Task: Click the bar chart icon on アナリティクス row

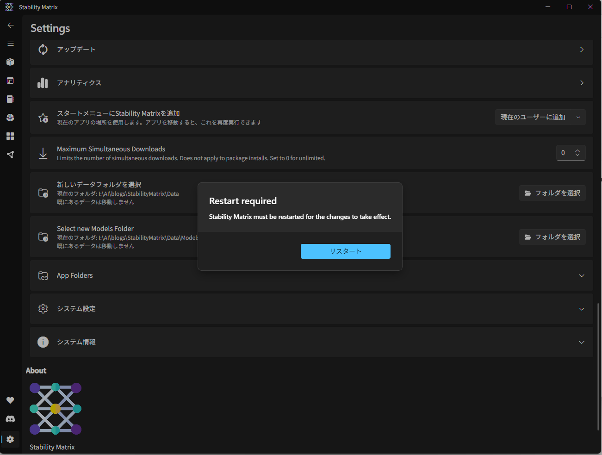Action: point(43,83)
